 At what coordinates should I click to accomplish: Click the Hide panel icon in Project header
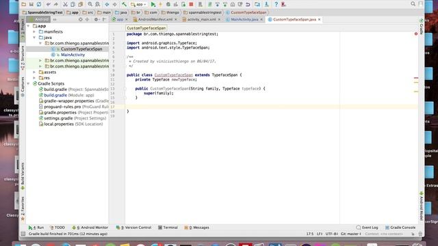tap(105, 20)
